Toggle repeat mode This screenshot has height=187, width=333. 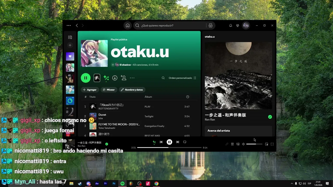click(x=185, y=142)
